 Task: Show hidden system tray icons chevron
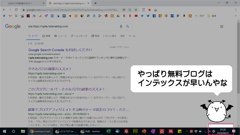187,131
